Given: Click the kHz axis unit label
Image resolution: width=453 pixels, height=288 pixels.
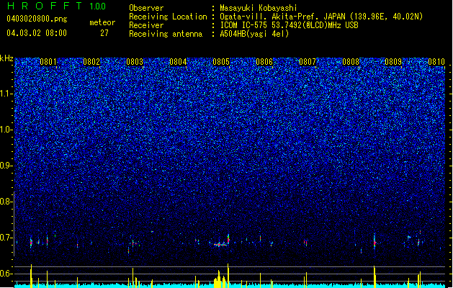Looking at the screenshot, I should coord(6,58).
